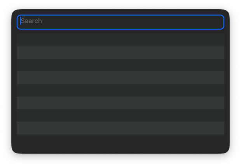Pick the last striped row in list
This screenshot has height=167, width=241.
click(x=120, y=128)
